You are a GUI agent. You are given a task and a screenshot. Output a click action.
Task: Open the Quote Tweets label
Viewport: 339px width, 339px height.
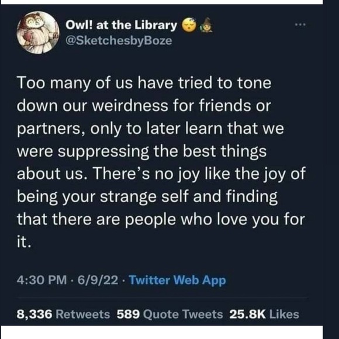(183, 314)
